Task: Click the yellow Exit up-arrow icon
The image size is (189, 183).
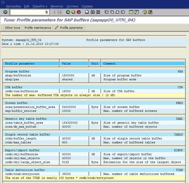Action: click(73, 12)
